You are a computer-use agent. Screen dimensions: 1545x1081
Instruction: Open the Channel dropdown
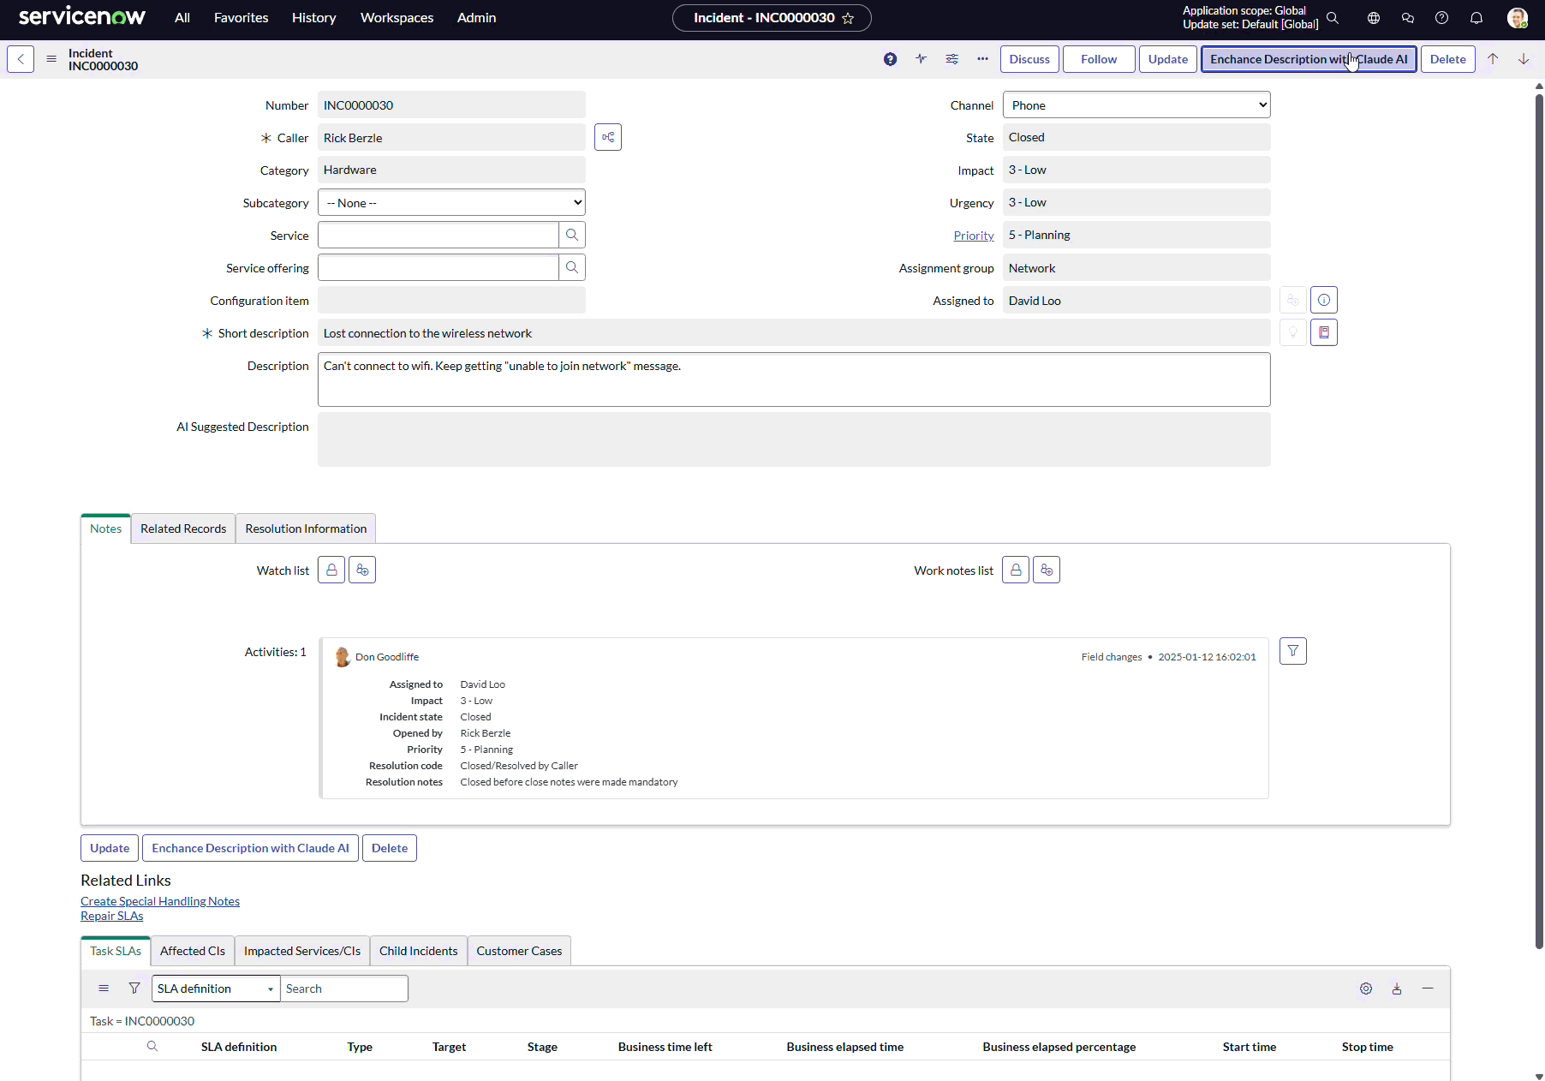(x=1136, y=105)
